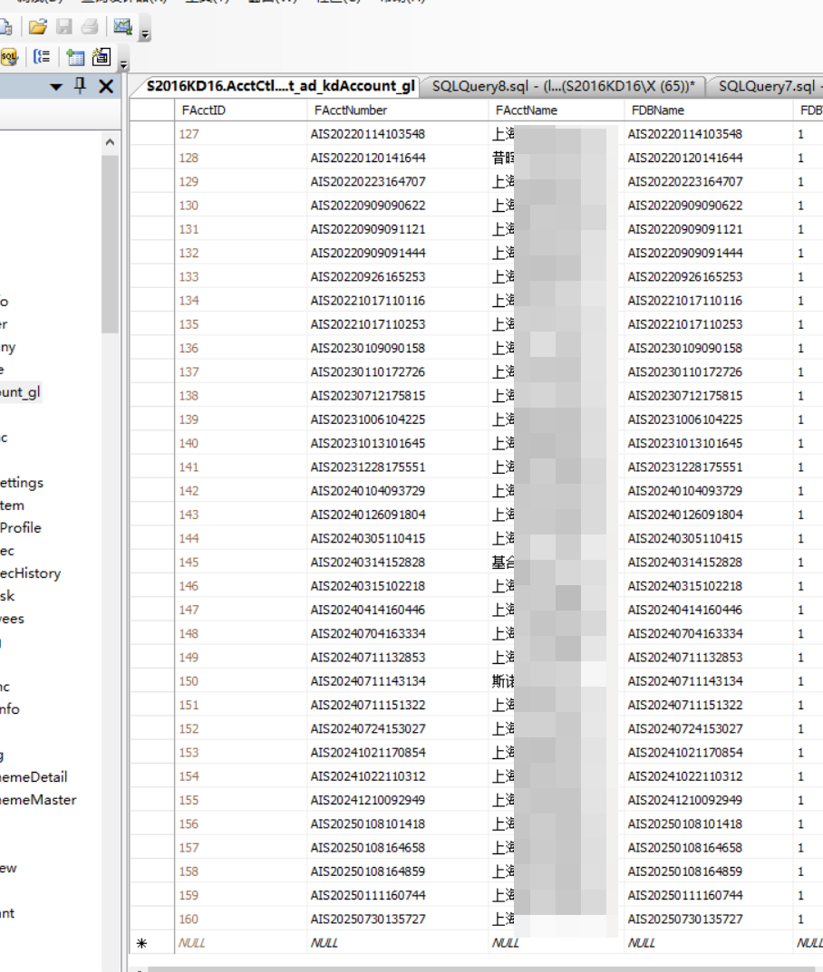Click the Save disk icon in toolbar
The width and height of the screenshot is (823, 972).
tap(64, 27)
